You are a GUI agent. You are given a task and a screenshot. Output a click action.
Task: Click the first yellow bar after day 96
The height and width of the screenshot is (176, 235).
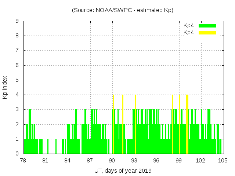[173, 125]
